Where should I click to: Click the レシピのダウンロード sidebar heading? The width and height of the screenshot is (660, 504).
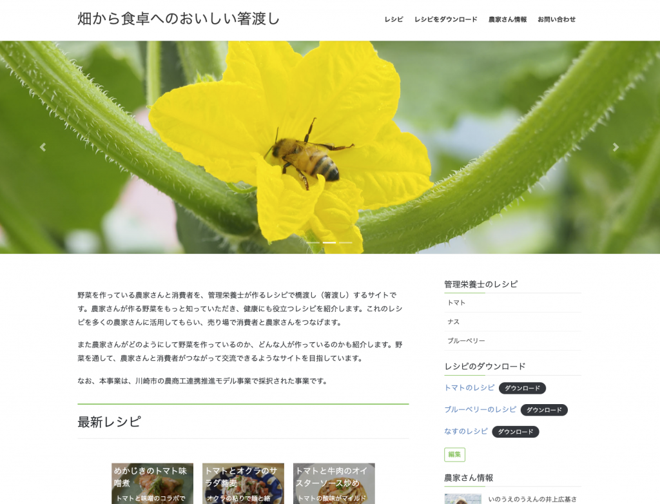click(485, 366)
